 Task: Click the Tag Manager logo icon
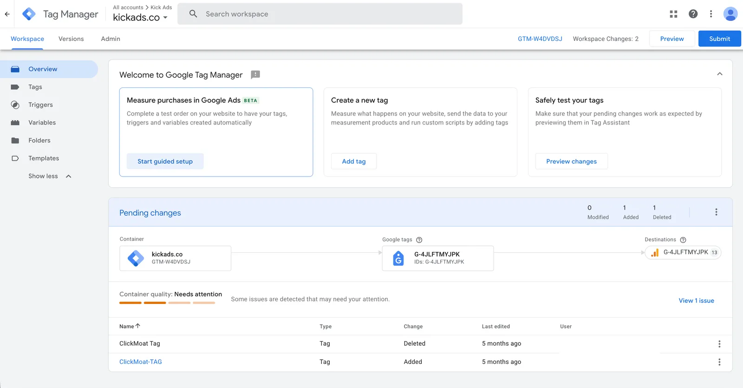[29, 14]
